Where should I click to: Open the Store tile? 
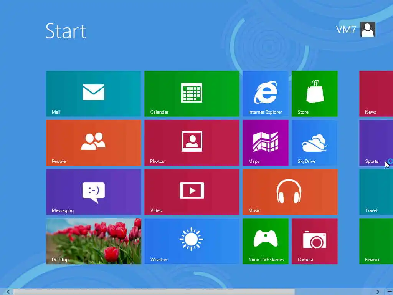[x=315, y=94]
